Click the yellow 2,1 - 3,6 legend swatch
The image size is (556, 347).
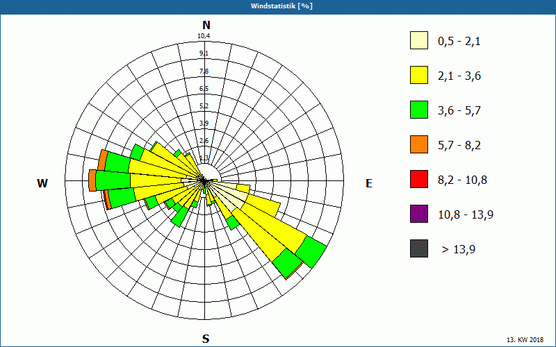[419, 75]
